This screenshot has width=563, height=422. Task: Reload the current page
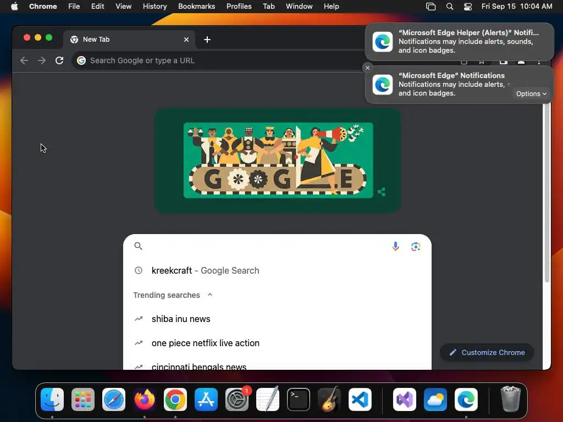[x=59, y=60]
